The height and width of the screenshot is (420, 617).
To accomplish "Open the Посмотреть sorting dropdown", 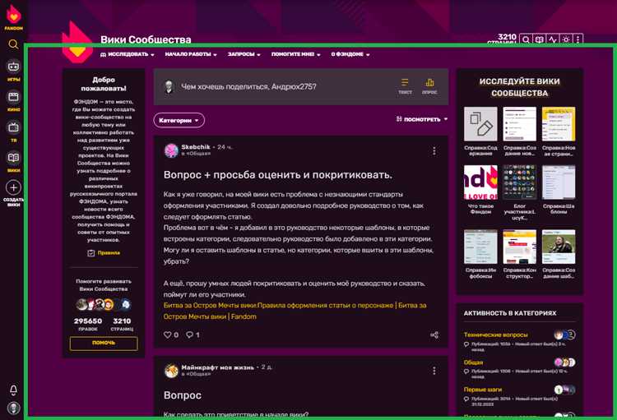I will [x=423, y=119].
